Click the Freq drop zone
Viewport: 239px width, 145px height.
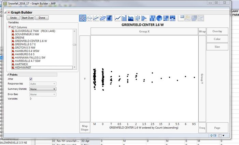(202, 128)
